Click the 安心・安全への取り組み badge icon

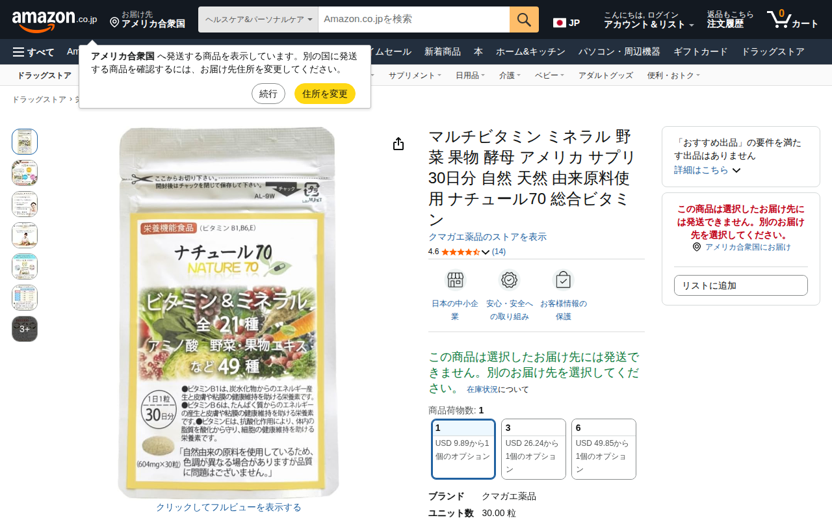pos(510,280)
